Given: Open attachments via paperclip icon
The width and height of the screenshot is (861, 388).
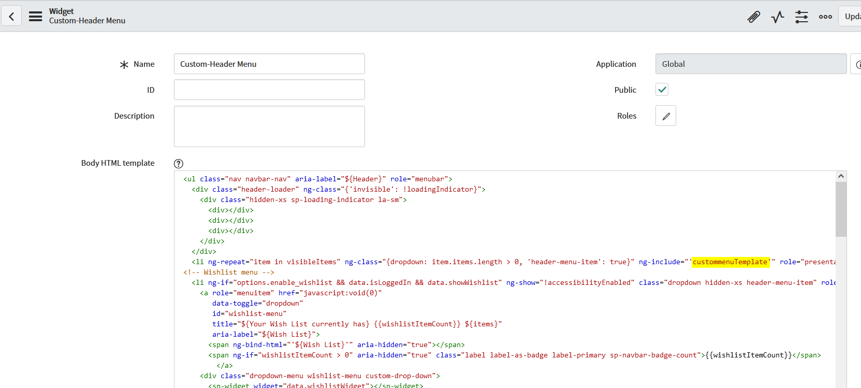Looking at the screenshot, I should [754, 17].
